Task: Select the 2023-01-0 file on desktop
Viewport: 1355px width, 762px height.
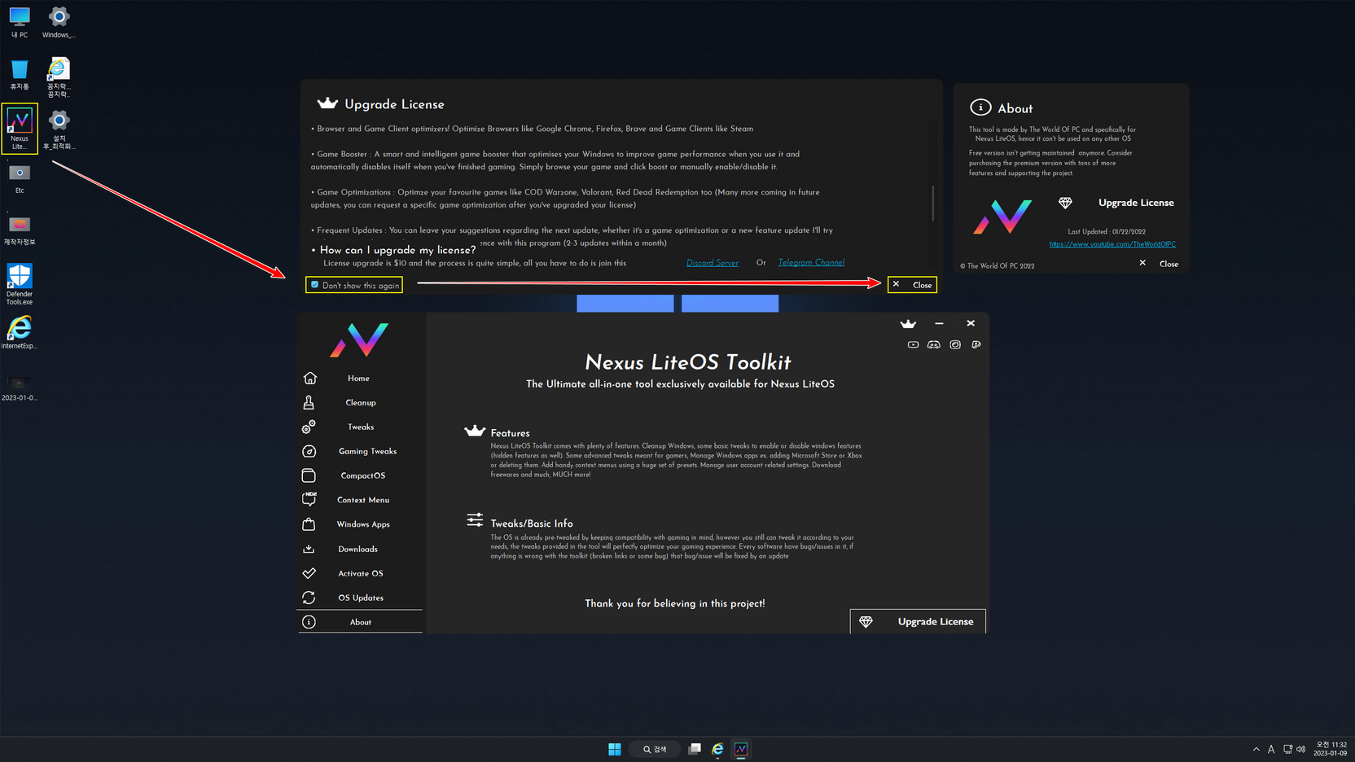Action: pos(20,388)
